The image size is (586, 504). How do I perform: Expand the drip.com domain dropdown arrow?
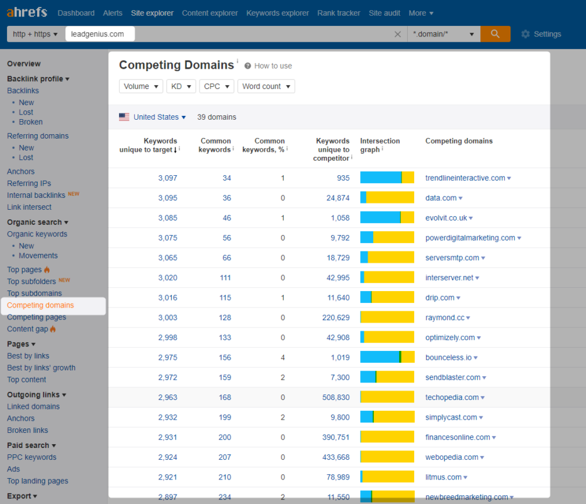459,298
